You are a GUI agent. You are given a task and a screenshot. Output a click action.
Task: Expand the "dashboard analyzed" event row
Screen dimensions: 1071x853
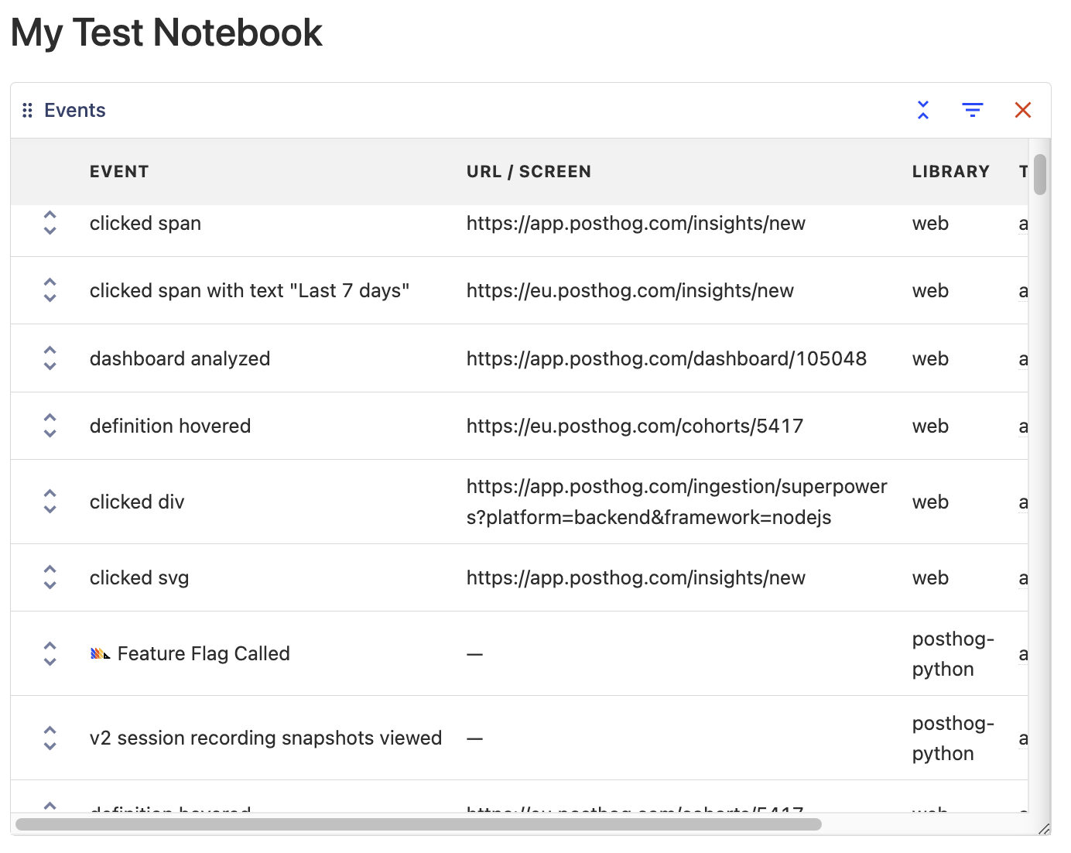[50, 358]
